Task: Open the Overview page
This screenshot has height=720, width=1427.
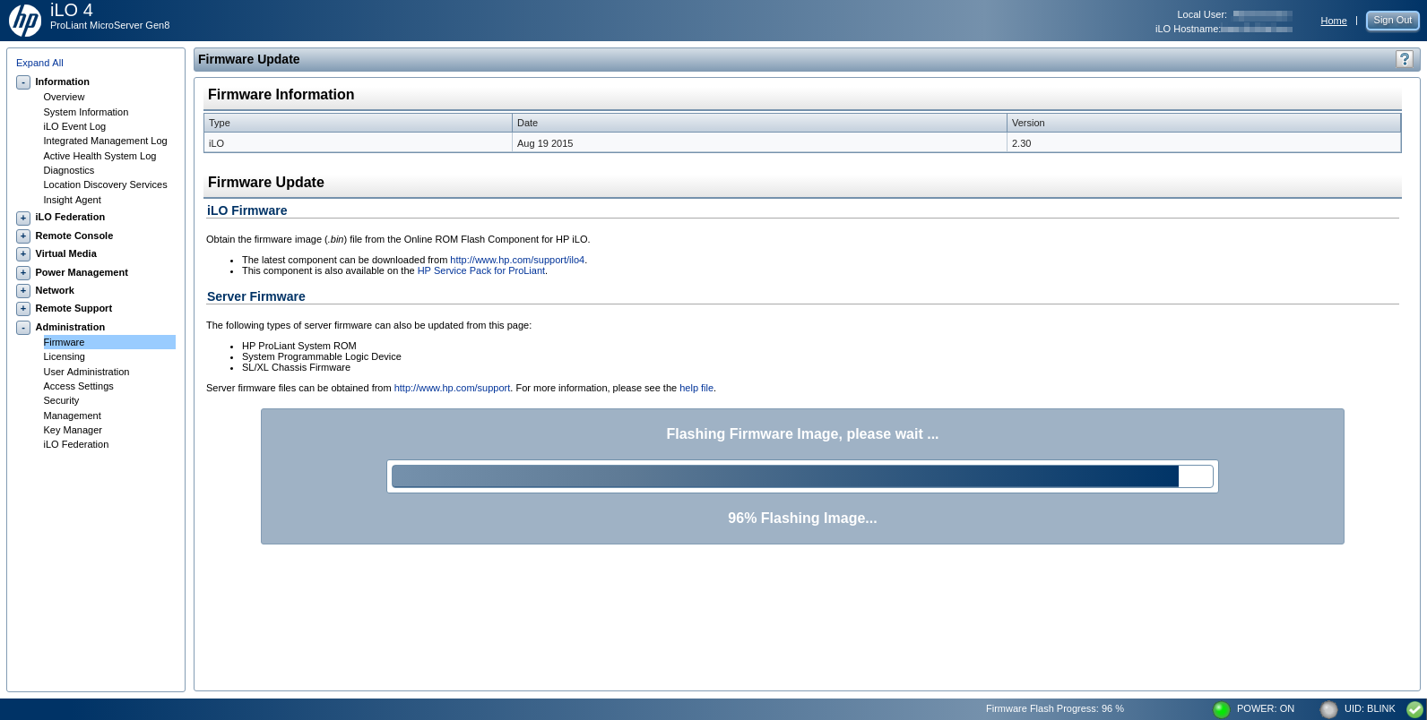Action: click(64, 97)
